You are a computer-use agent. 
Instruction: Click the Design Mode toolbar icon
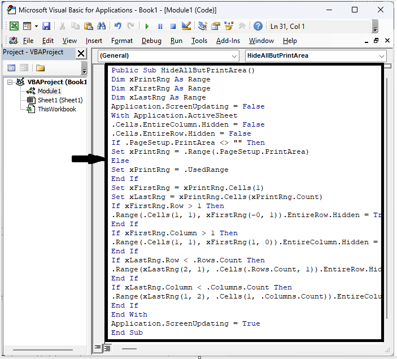click(187, 26)
